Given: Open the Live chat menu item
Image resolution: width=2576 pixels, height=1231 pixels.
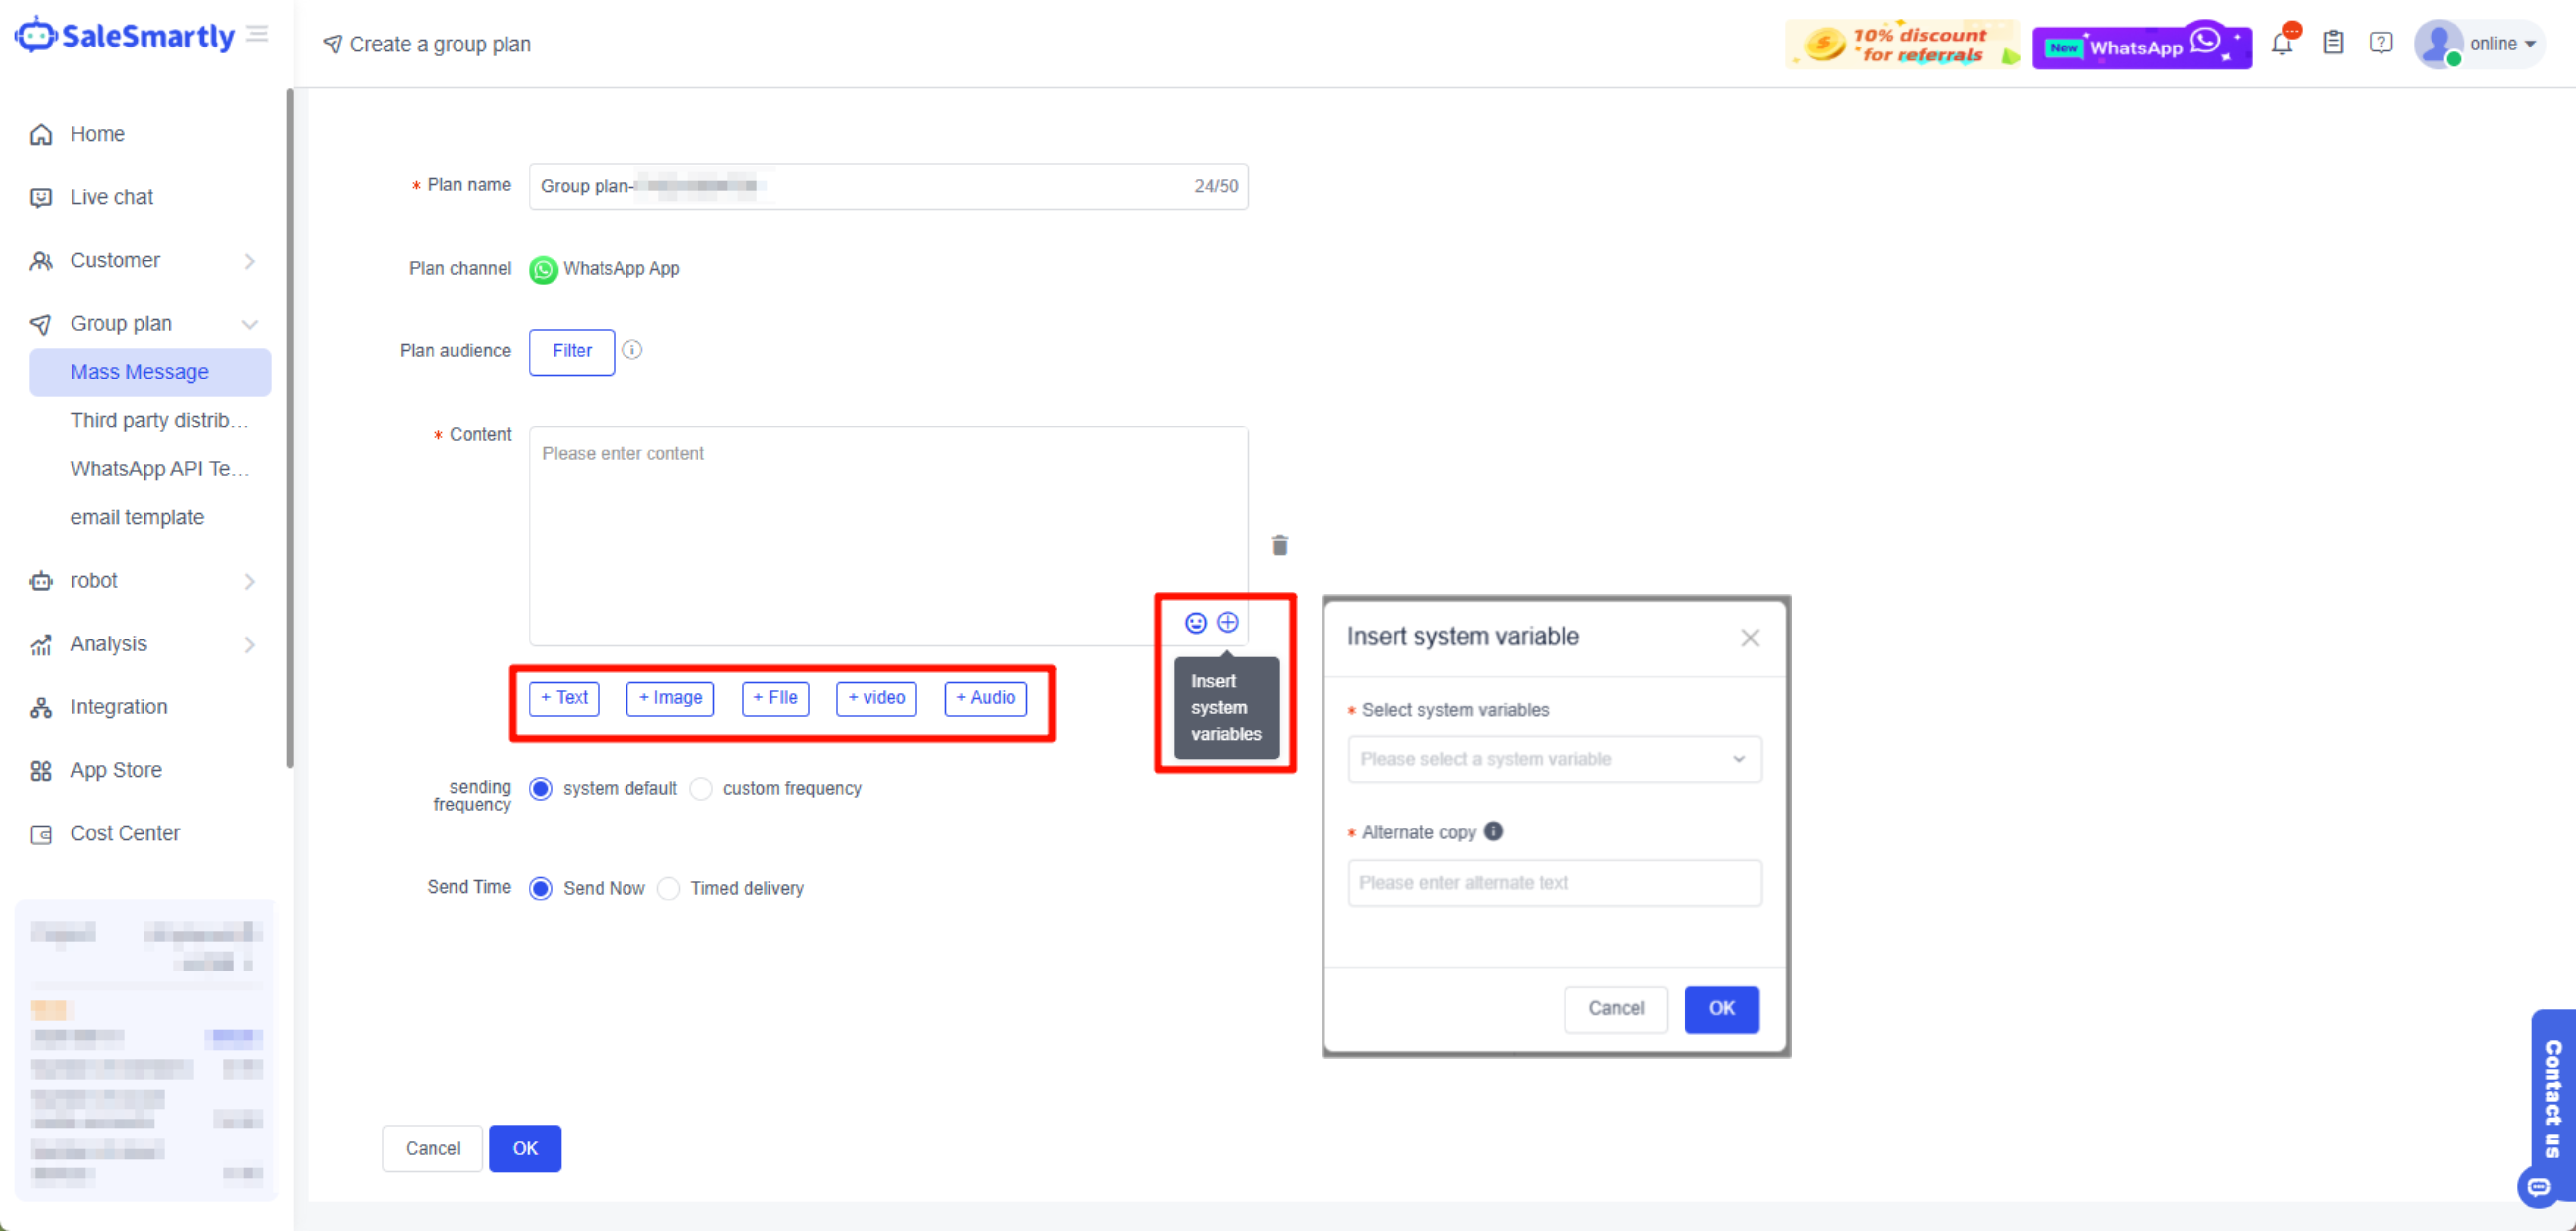Looking at the screenshot, I should [x=112, y=197].
